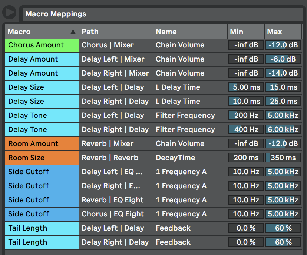The image size is (307, 255).
Task: Select the 'DecayTime' name cell
Action: pyautogui.click(x=191, y=158)
